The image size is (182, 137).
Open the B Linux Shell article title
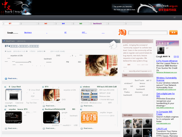15,87
